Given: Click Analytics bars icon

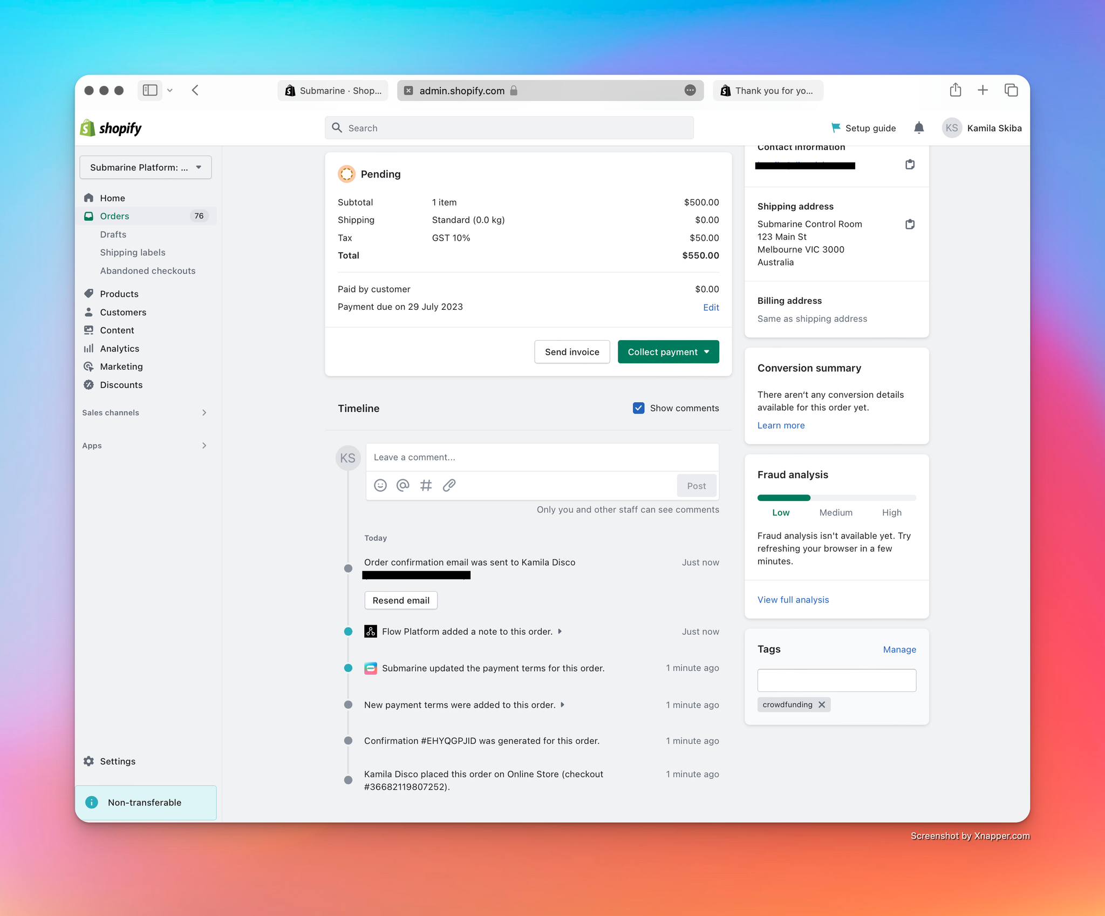Looking at the screenshot, I should (x=89, y=348).
